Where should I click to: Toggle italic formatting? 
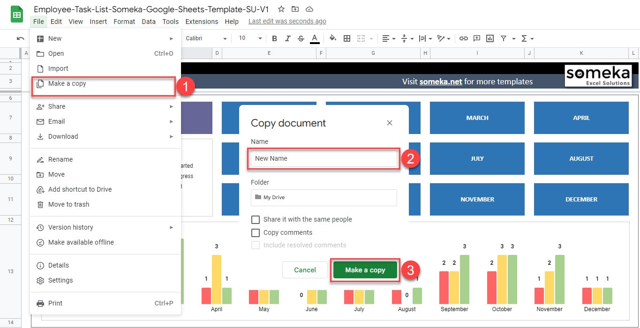[x=287, y=38]
